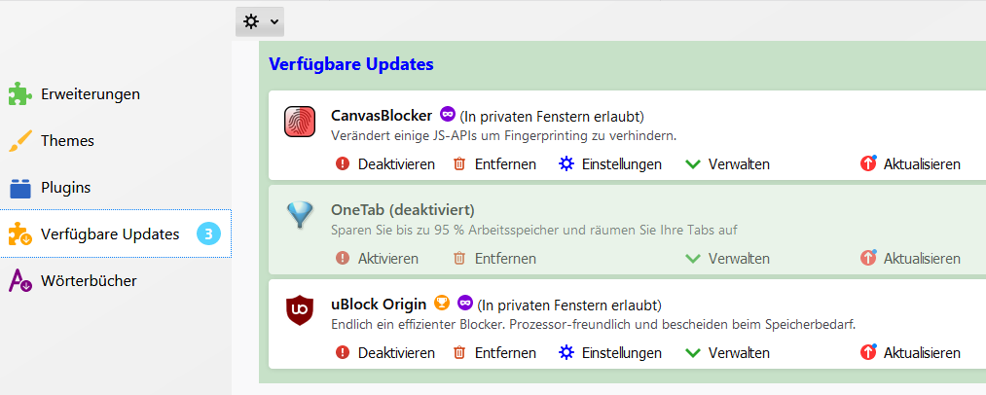
Task: Open the Wörterbücher section
Action: [x=88, y=280]
